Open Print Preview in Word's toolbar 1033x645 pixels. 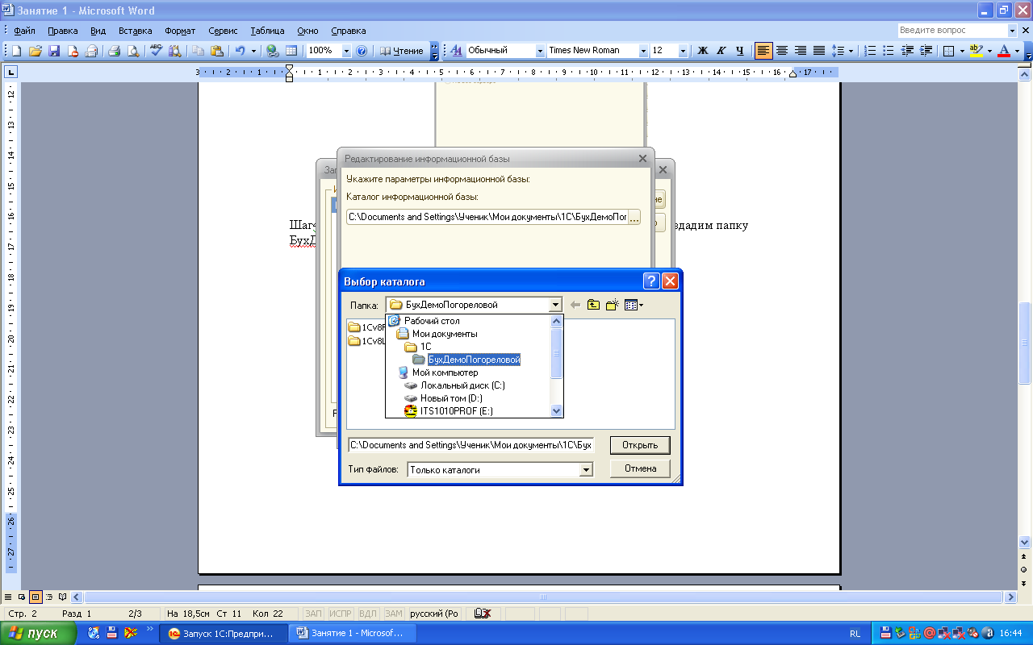click(x=132, y=51)
